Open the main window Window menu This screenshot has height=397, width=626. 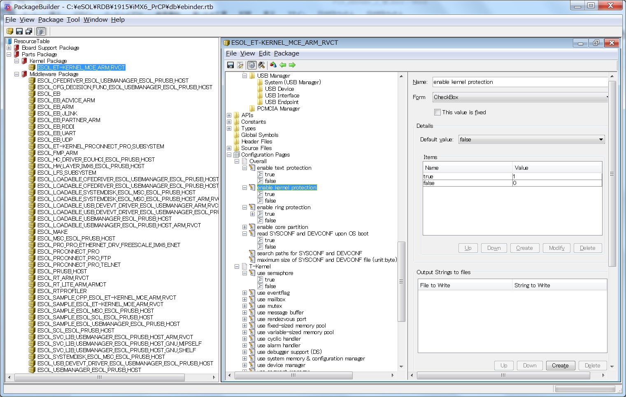click(95, 20)
